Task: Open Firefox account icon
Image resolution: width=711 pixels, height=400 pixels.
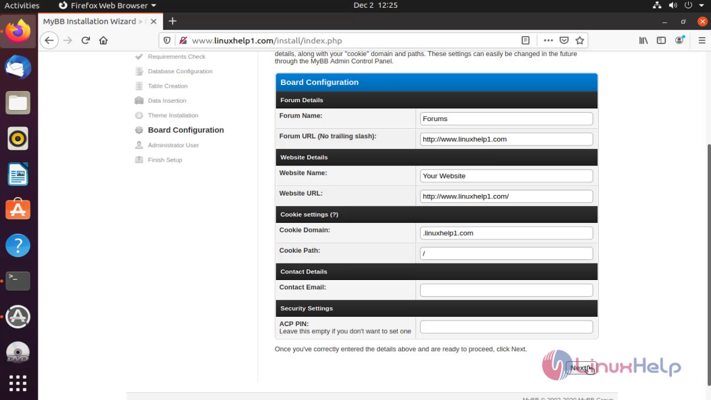Action: (679, 41)
